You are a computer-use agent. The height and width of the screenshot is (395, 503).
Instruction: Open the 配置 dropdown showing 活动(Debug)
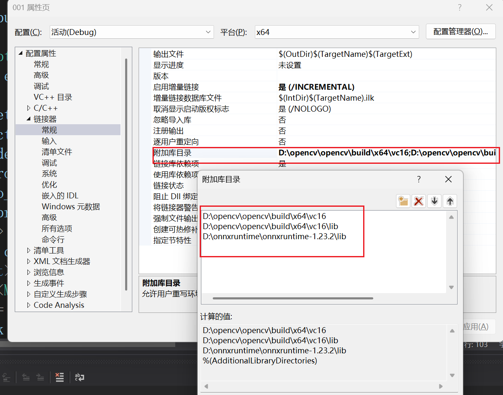click(x=131, y=32)
